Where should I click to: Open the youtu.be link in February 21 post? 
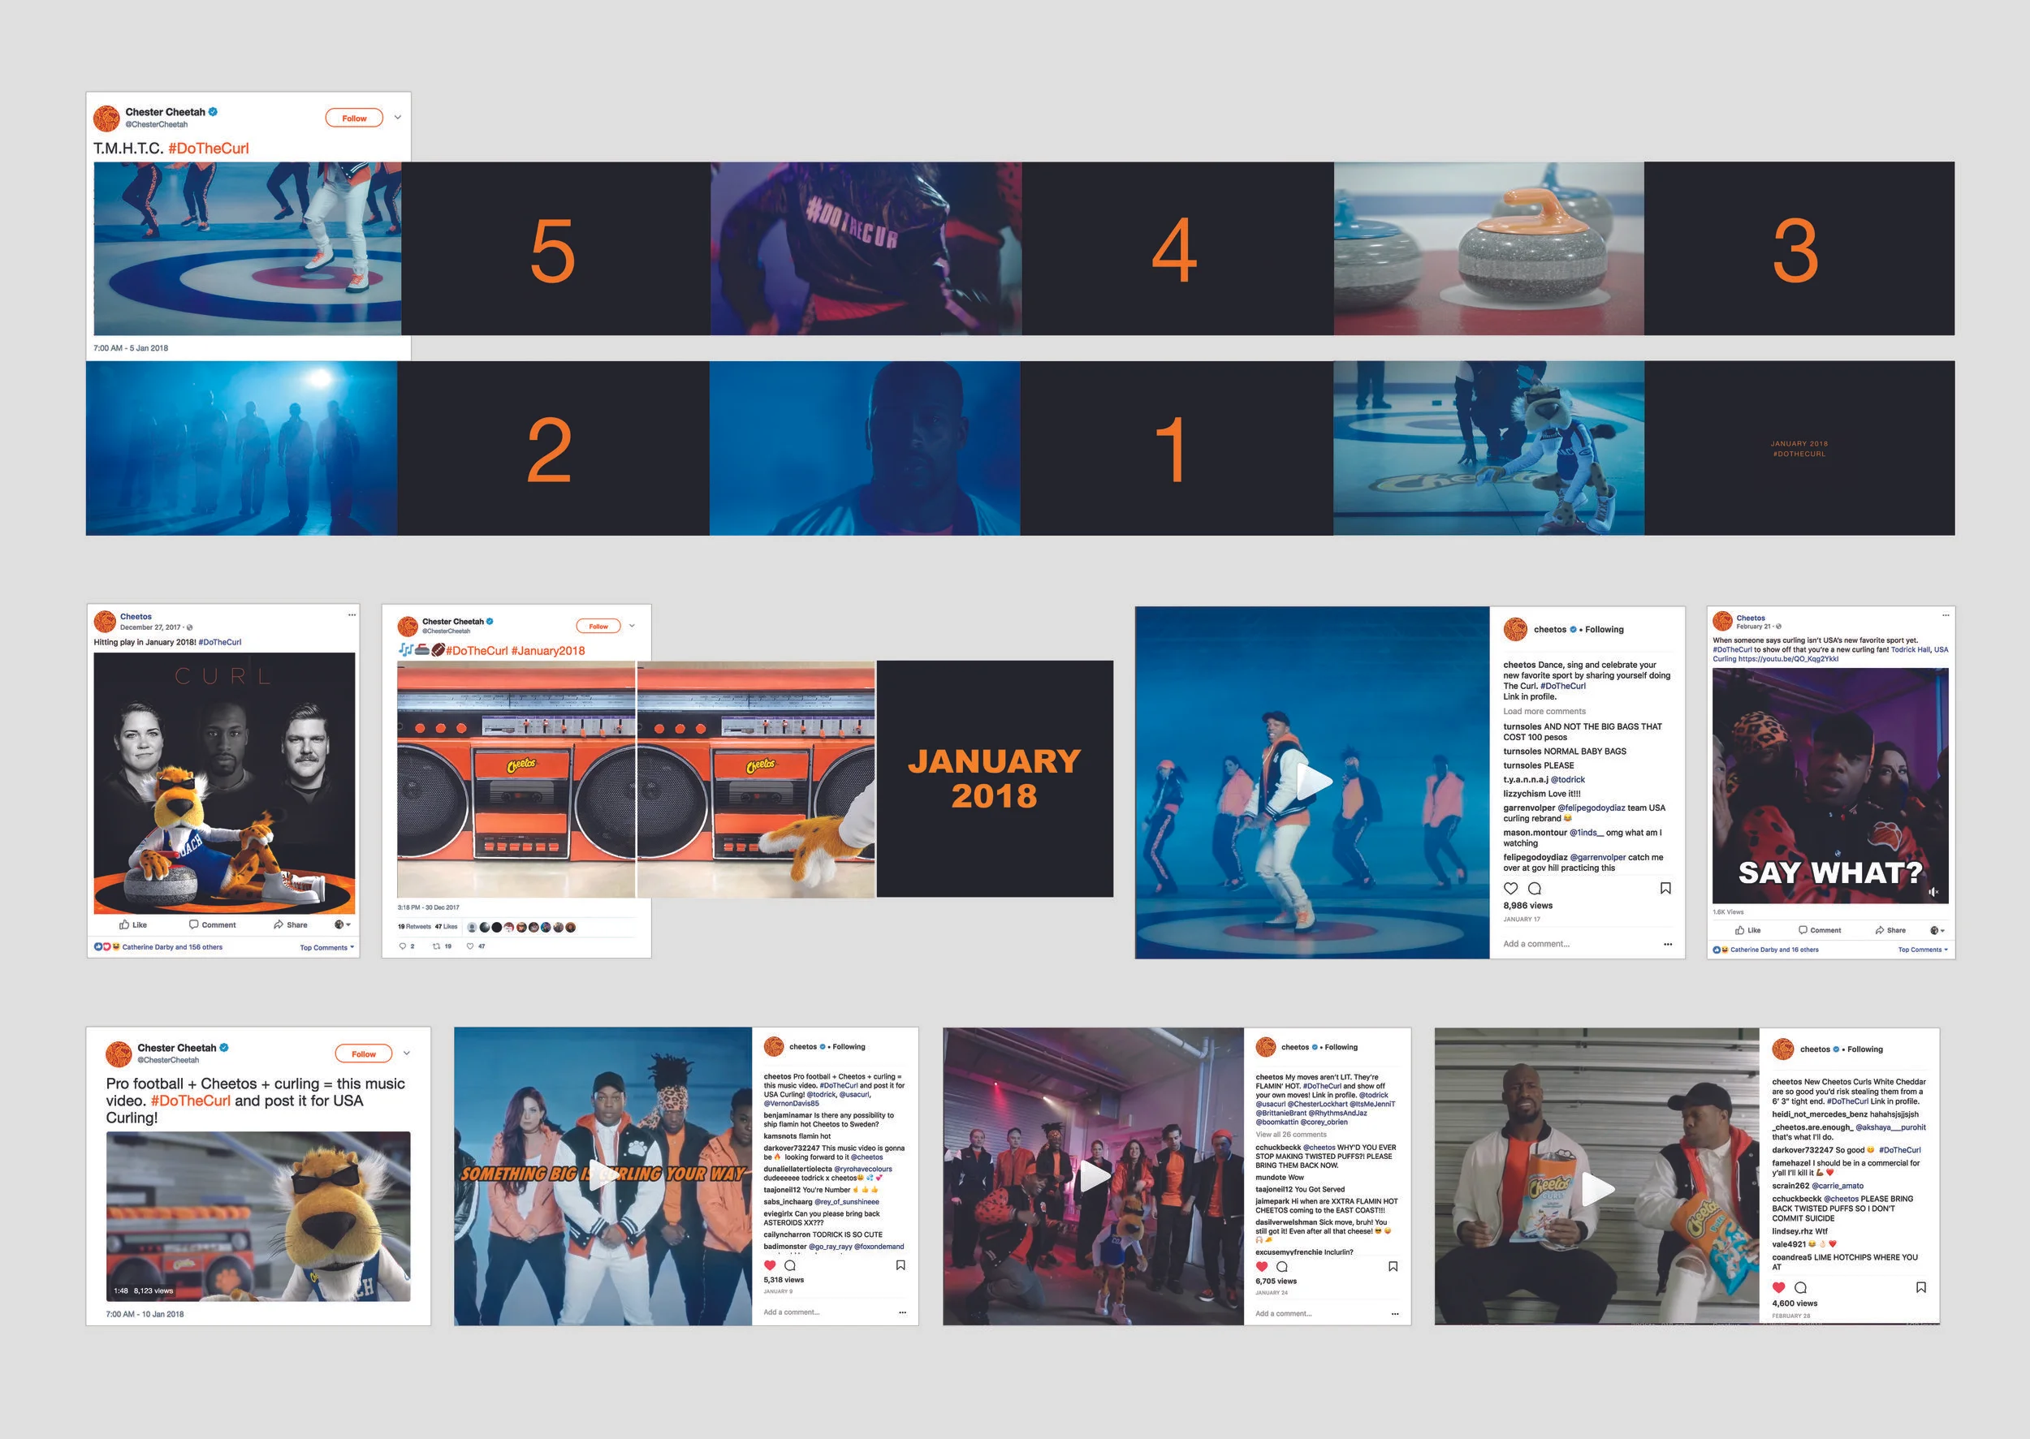(x=1788, y=659)
